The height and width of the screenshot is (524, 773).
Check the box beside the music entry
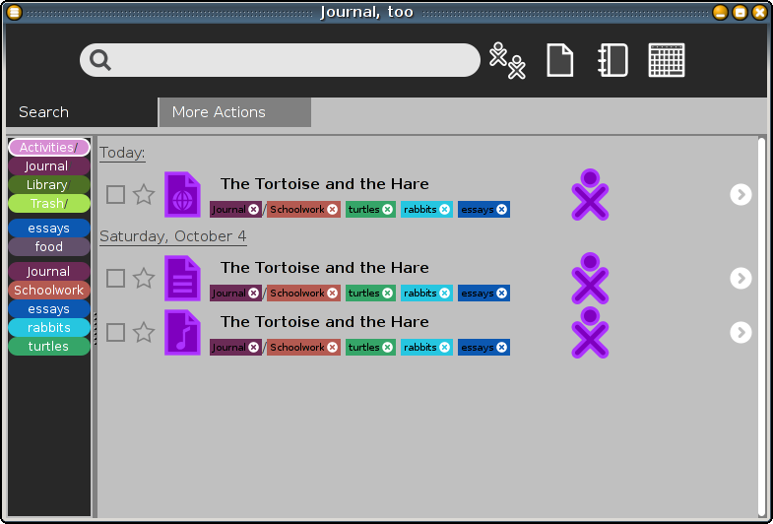[116, 333]
